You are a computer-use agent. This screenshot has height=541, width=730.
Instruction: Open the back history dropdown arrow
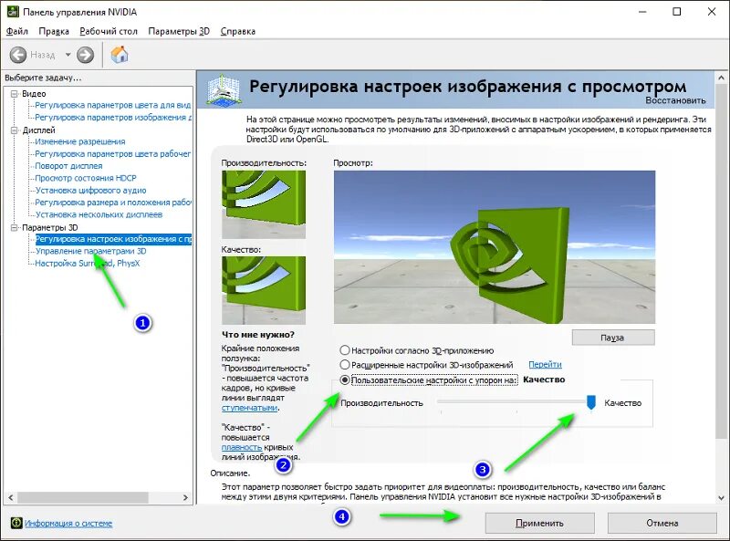click(x=68, y=55)
